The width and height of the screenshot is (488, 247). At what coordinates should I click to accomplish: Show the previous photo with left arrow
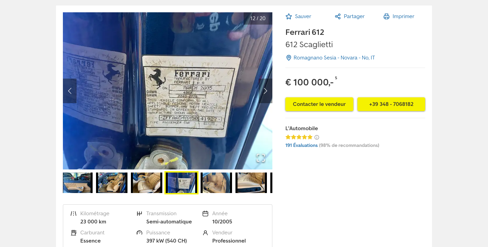click(x=70, y=91)
